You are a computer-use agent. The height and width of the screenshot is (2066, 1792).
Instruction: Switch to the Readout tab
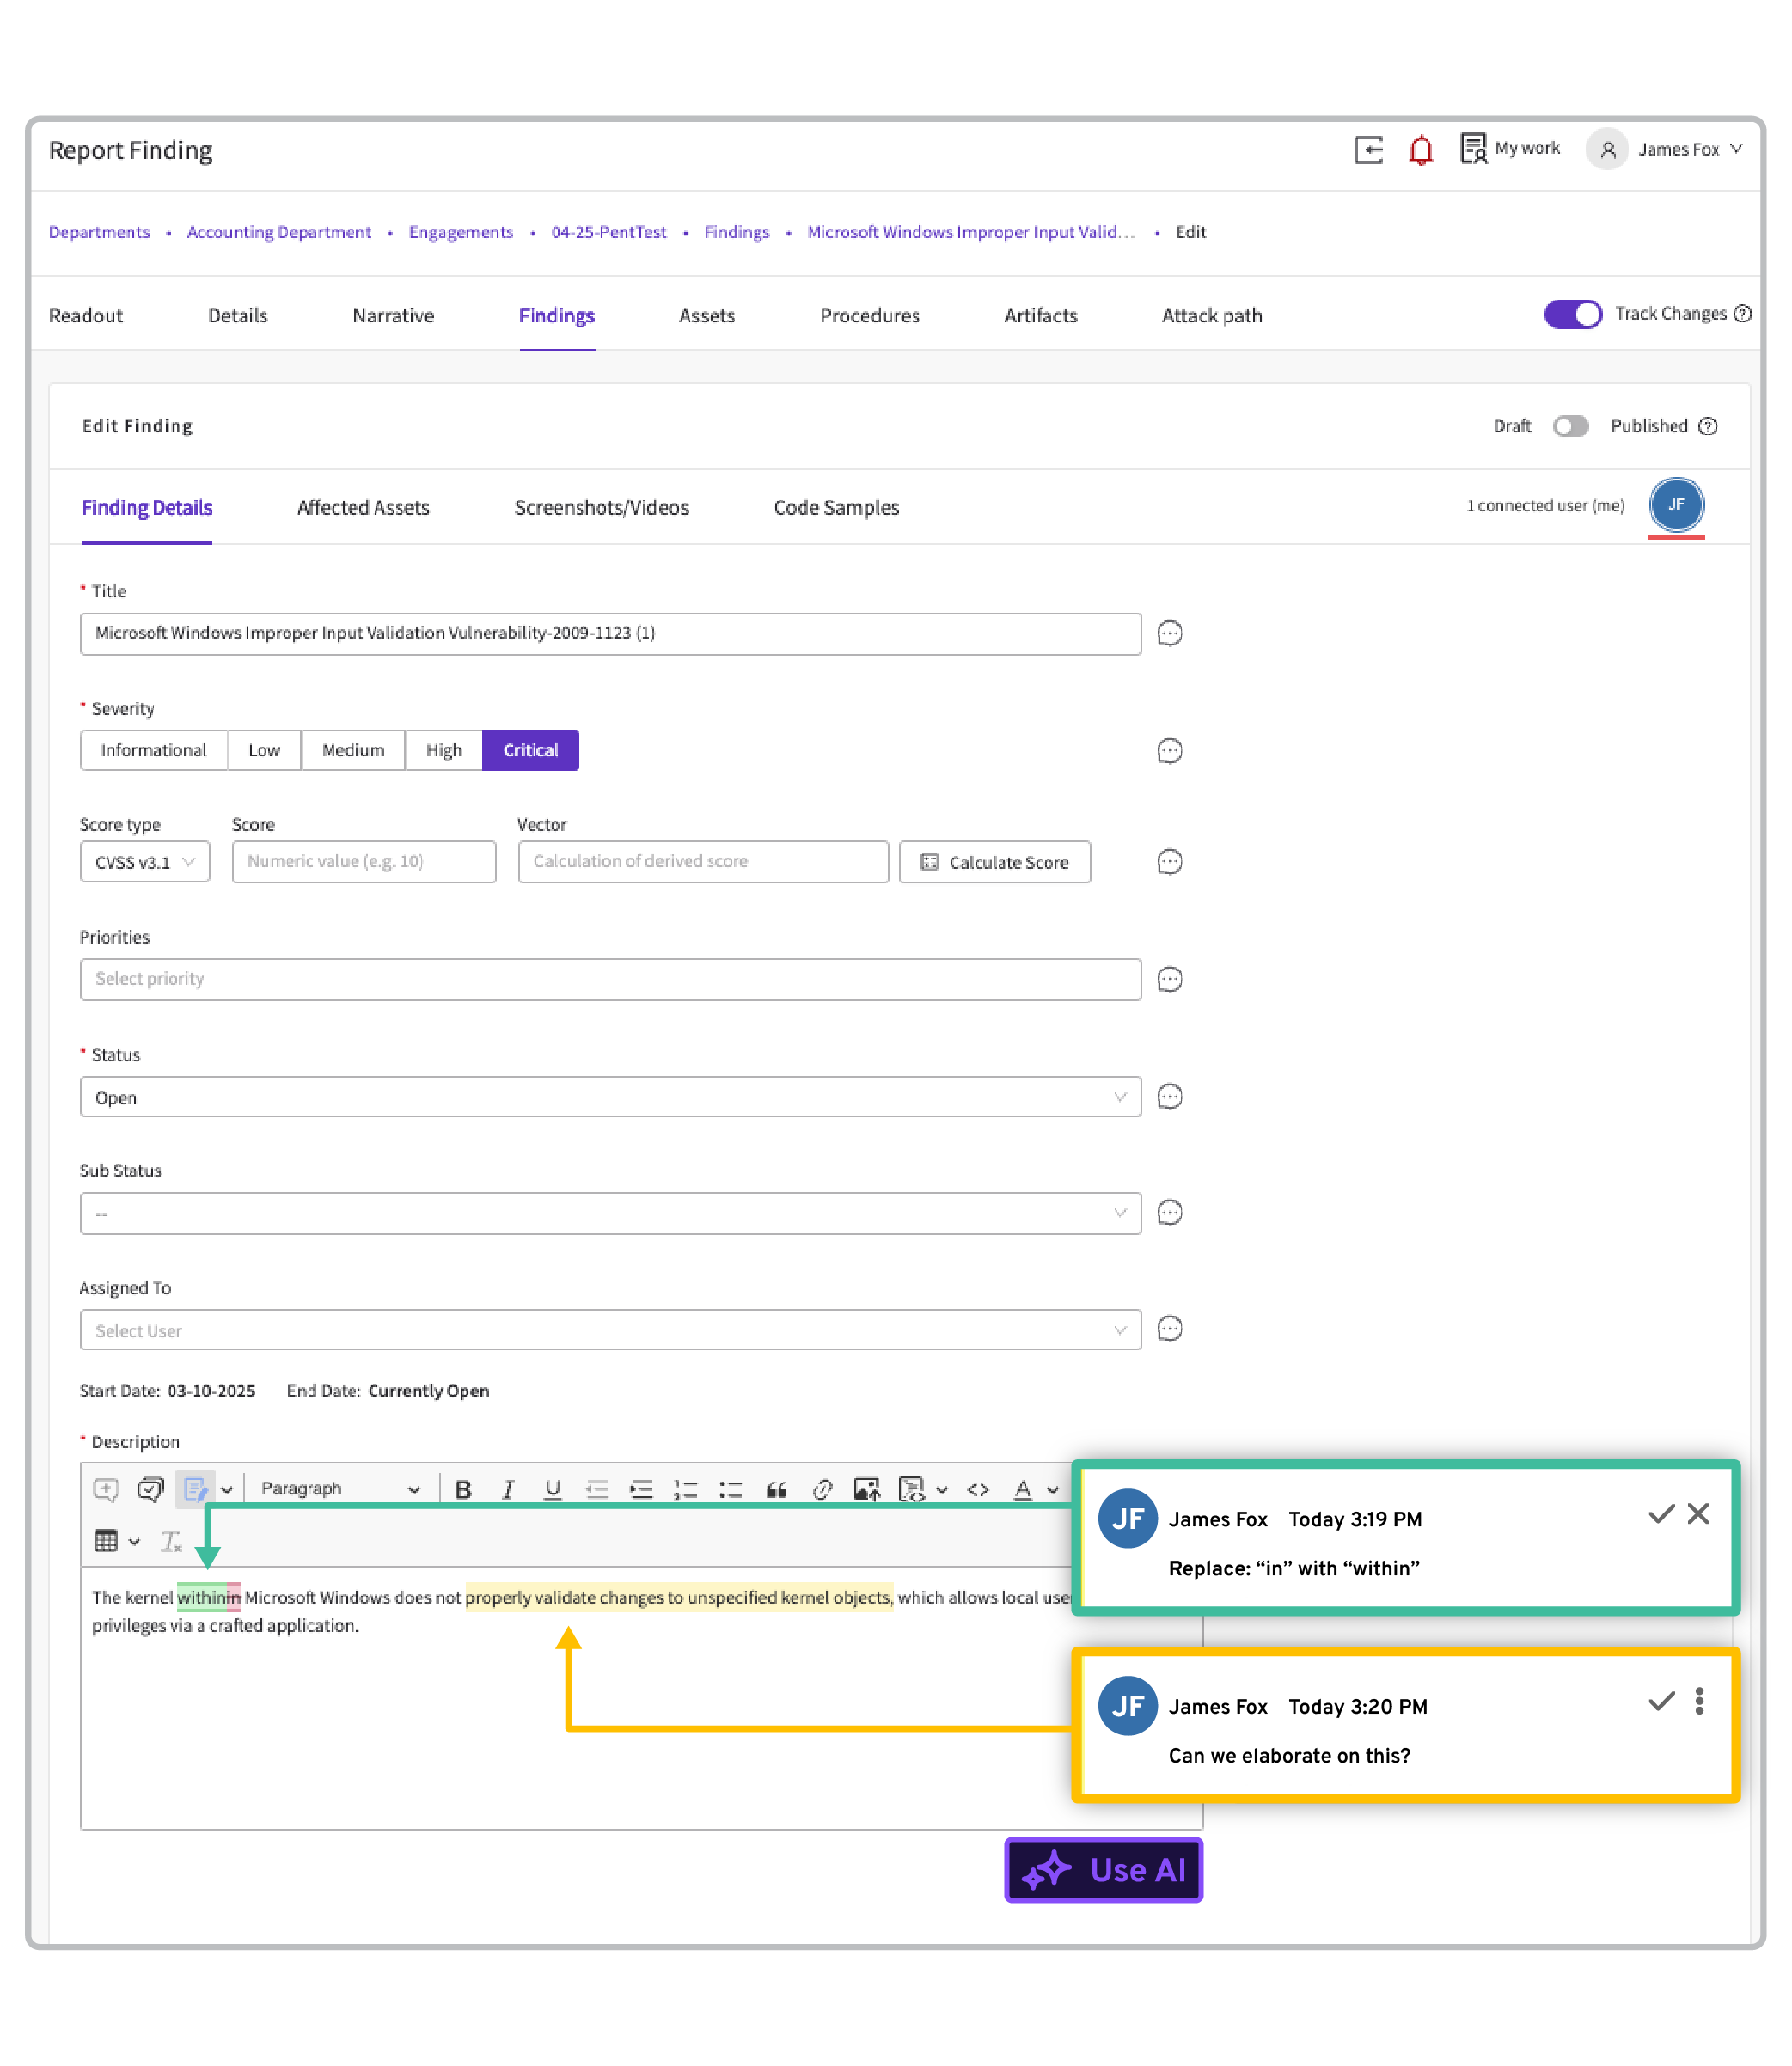tap(86, 316)
